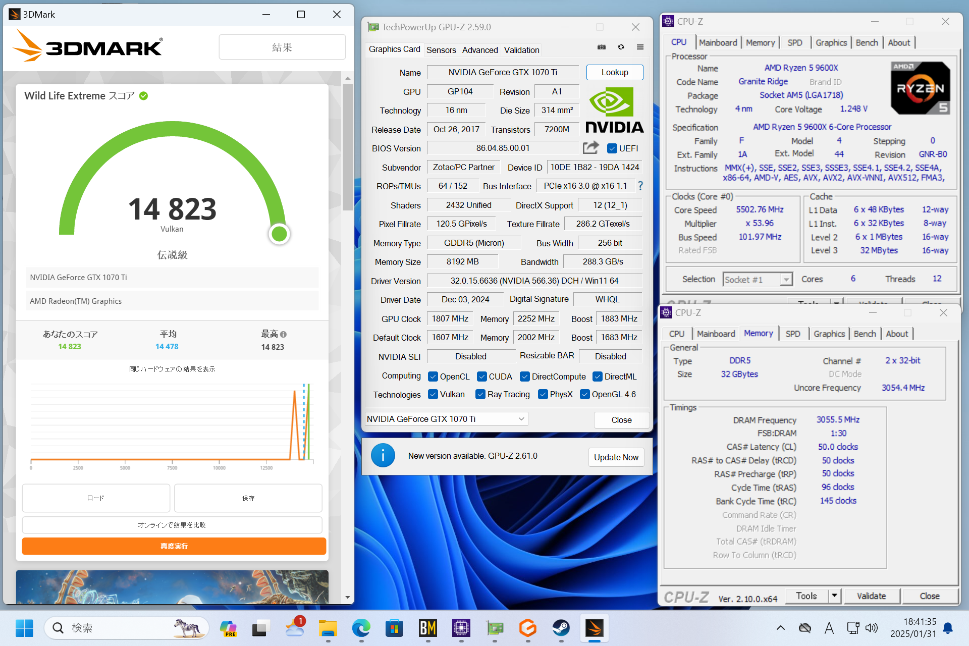Switch to Advanced tab in GPU-Z

(480, 49)
